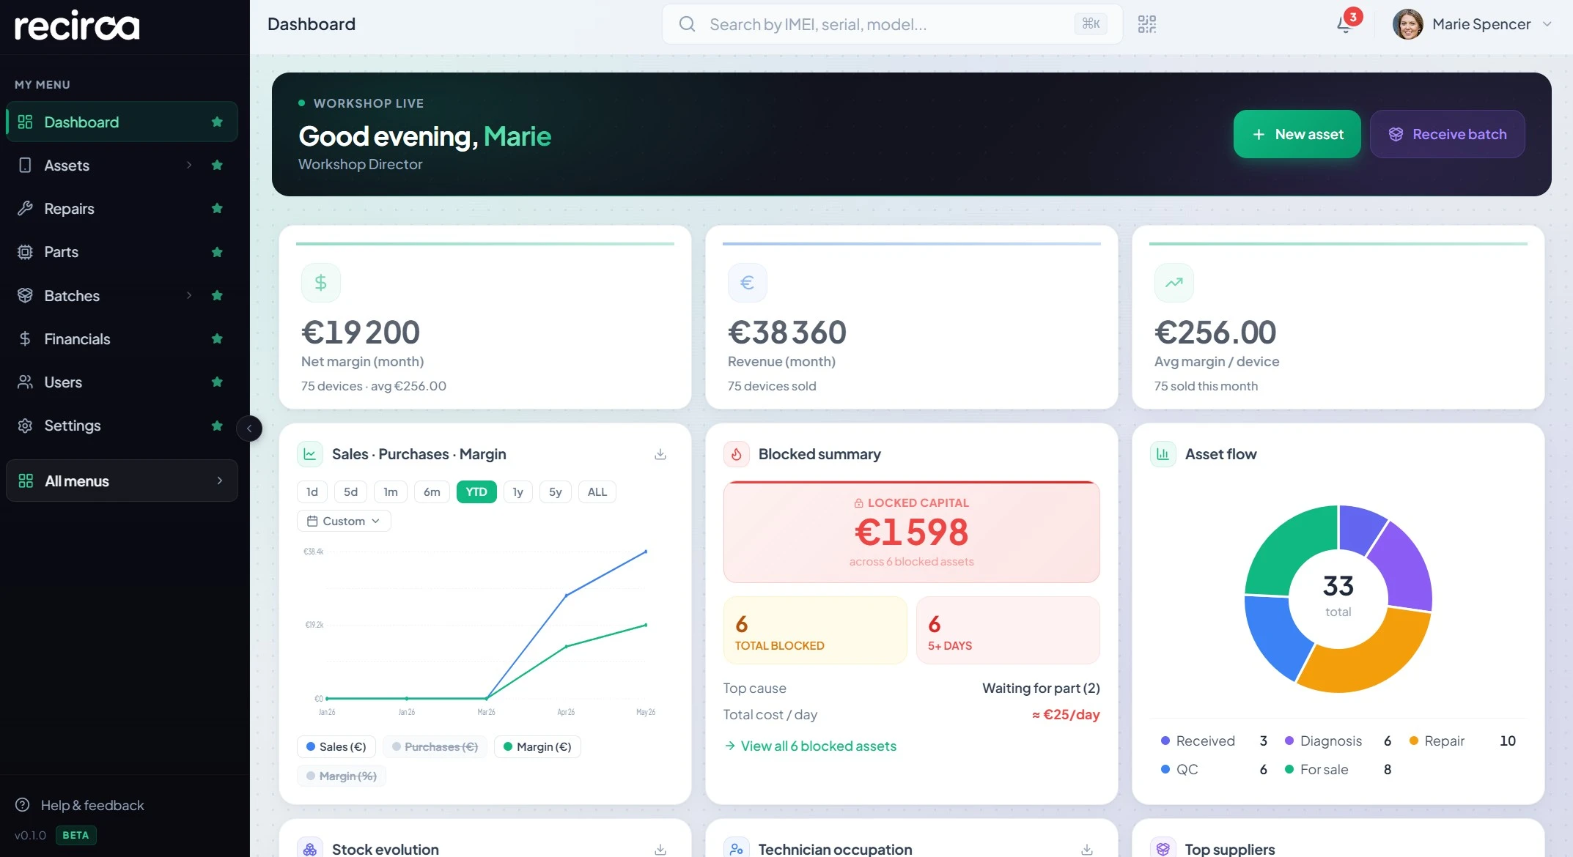The image size is (1573, 857).
Task: Click the Revenue euro icon
Action: coord(748,283)
